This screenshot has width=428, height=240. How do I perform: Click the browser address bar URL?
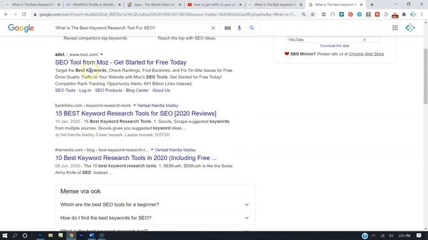pos(167,15)
